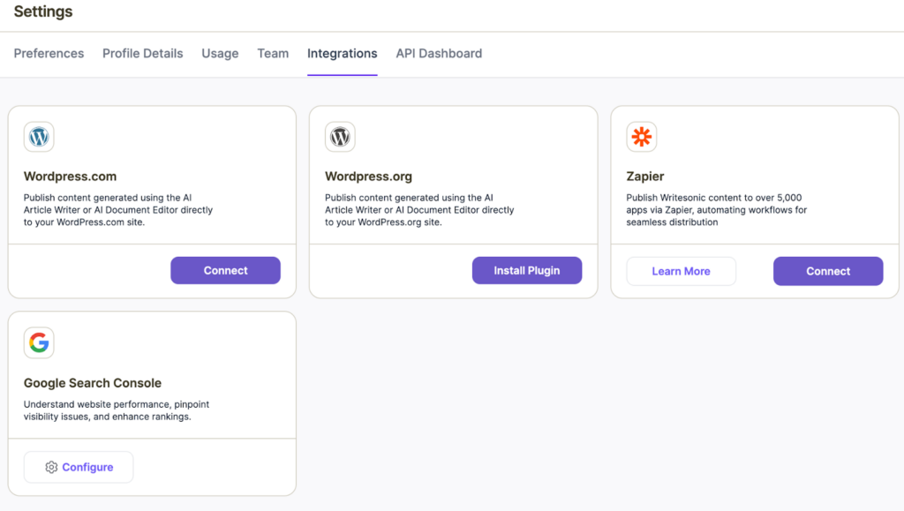The width and height of the screenshot is (904, 511).
Task: Click the Wordpress.org card title
Action: (x=368, y=177)
